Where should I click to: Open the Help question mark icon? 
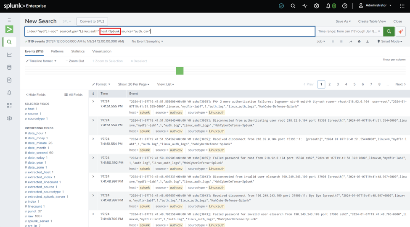345,6
